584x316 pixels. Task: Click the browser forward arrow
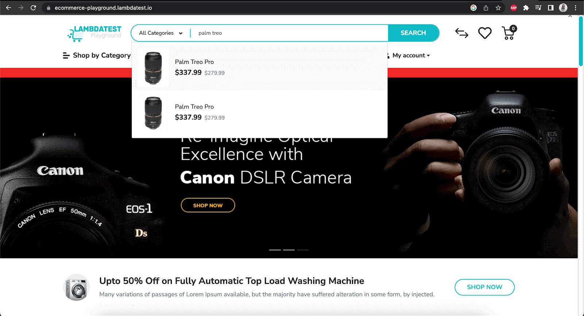[x=21, y=8]
